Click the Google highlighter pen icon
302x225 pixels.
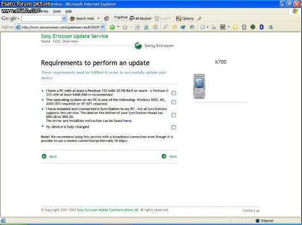199,18
